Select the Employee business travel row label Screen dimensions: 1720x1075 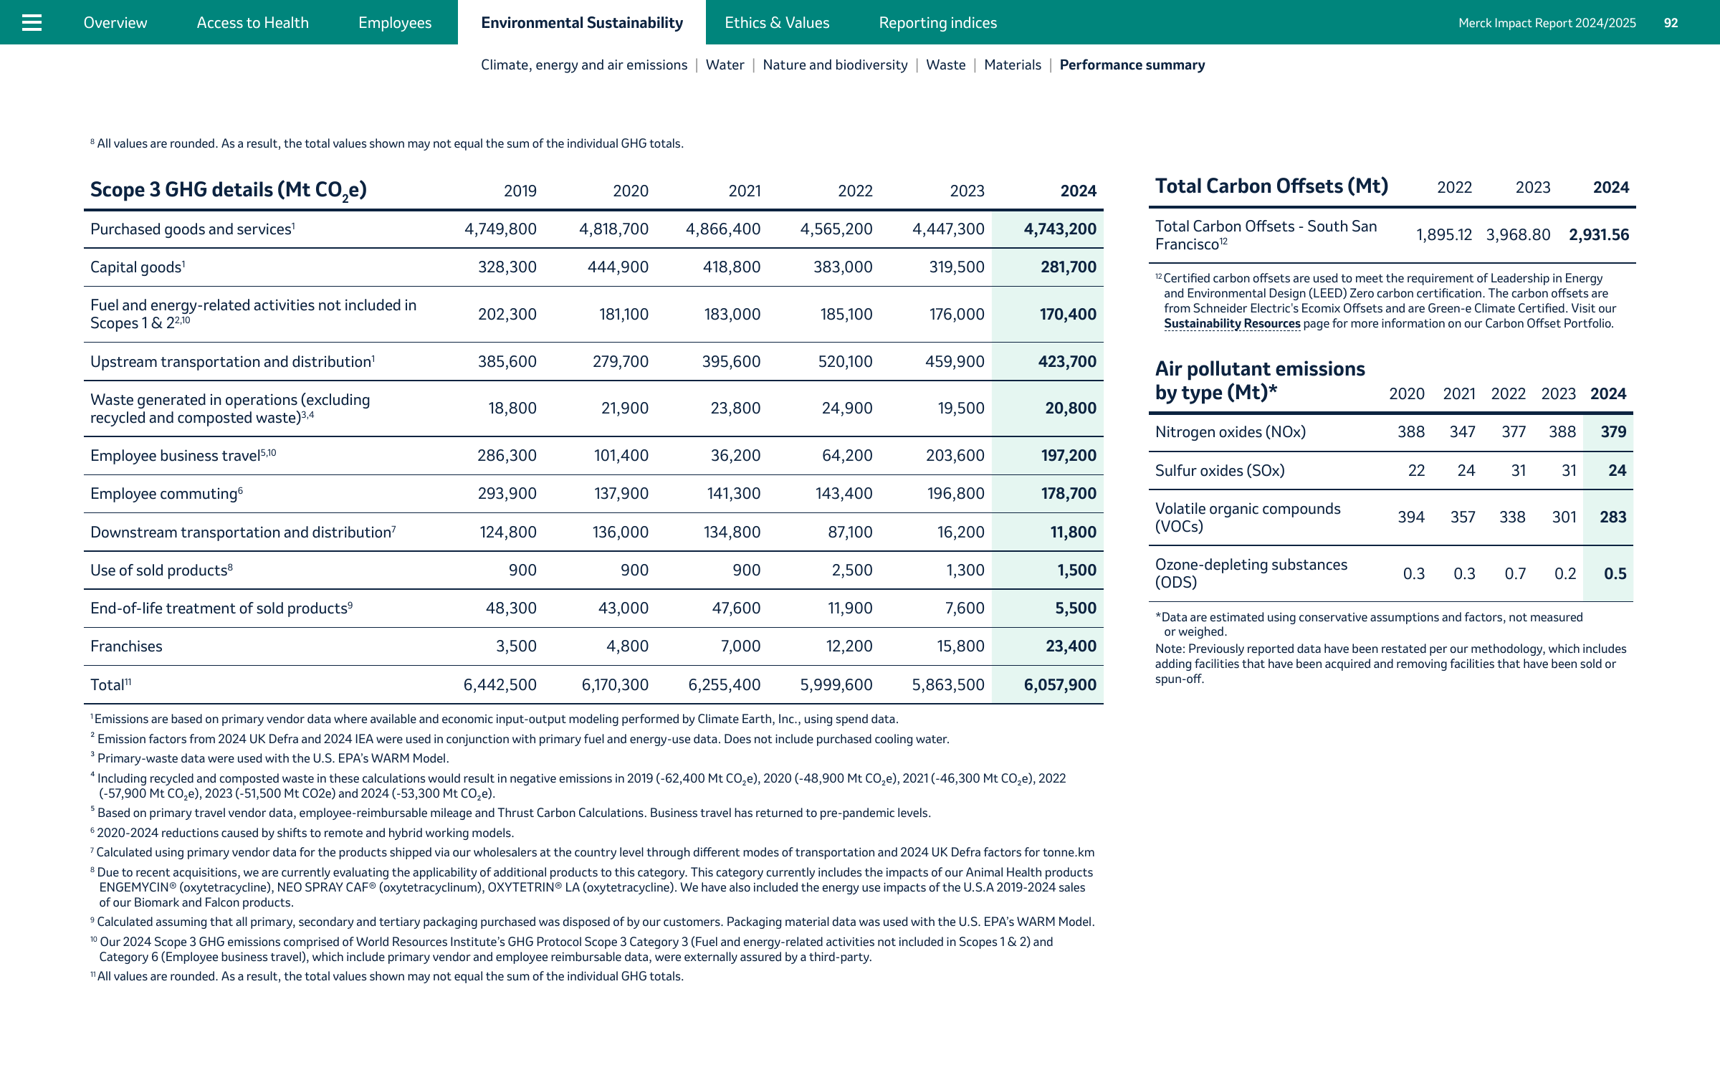click(183, 456)
